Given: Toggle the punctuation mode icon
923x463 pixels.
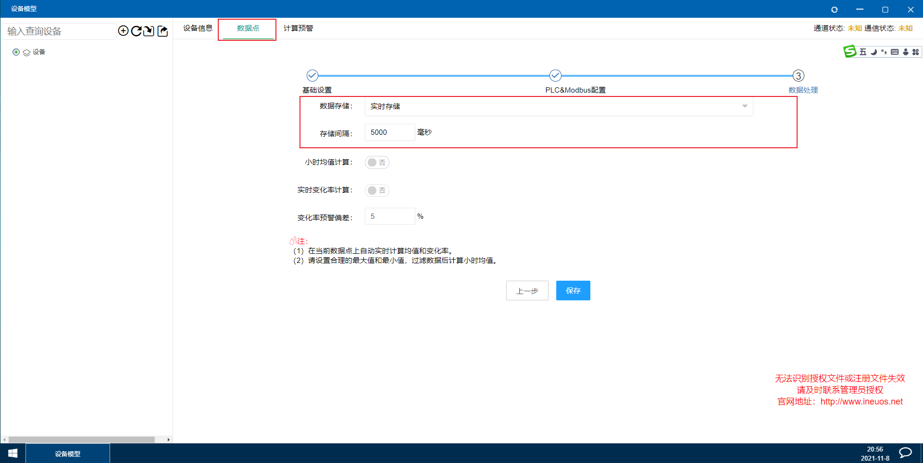Looking at the screenshot, I should tap(884, 52).
